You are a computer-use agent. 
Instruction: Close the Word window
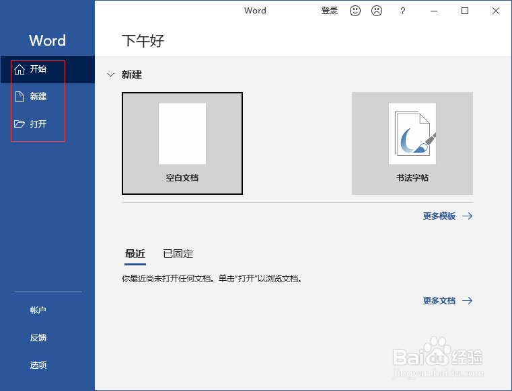point(496,11)
